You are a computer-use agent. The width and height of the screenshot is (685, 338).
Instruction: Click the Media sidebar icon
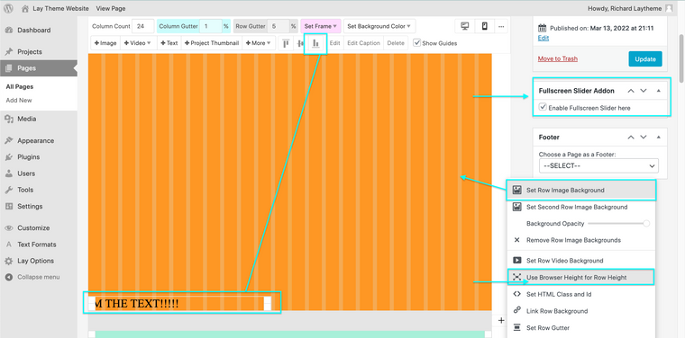(x=9, y=119)
